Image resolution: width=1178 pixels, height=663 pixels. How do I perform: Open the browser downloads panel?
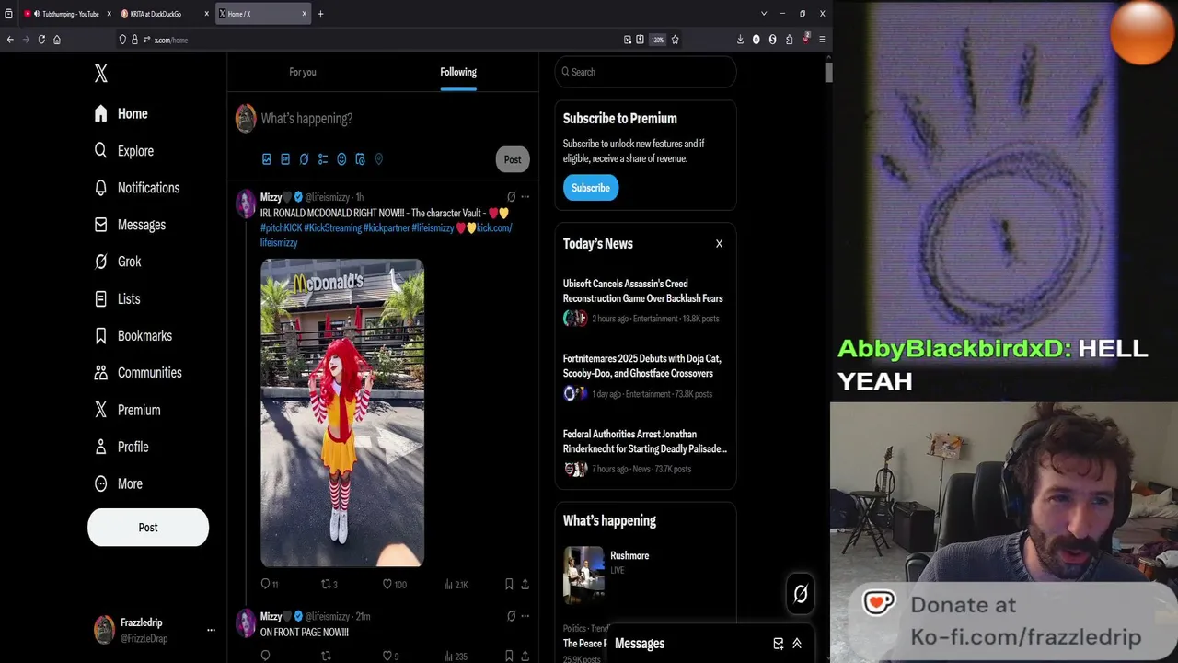coord(740,40)
